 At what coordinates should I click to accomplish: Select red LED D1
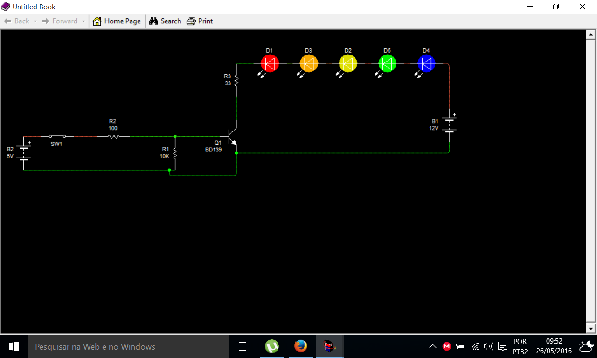[270, 63]
